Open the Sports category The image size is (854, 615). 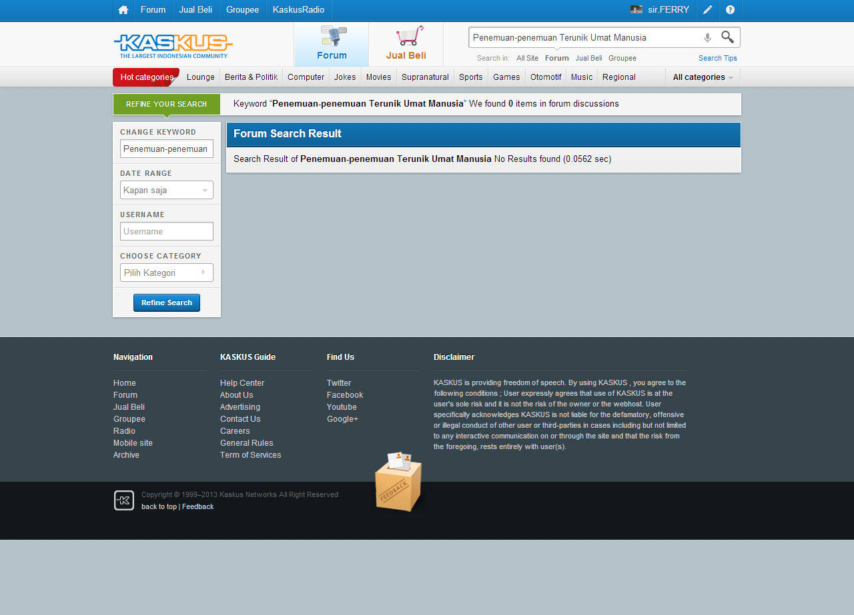[471, 77]
